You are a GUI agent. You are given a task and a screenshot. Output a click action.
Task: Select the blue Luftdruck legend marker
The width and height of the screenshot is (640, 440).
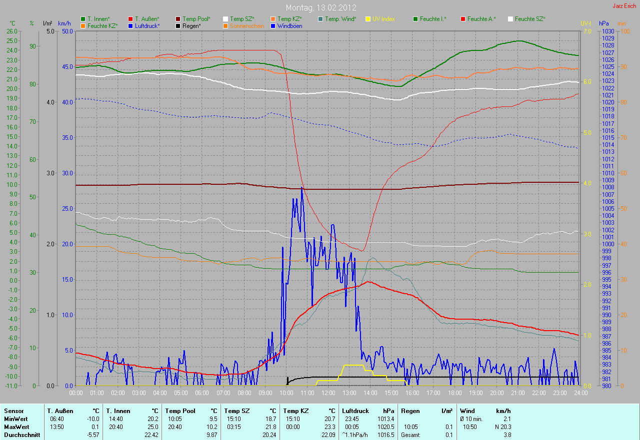tap(130, 25)
